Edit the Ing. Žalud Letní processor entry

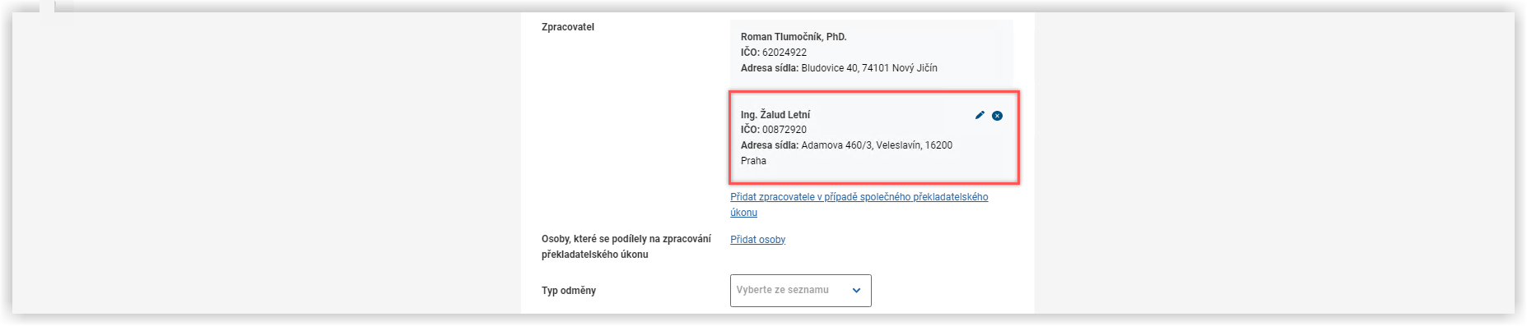coord(980,116)
